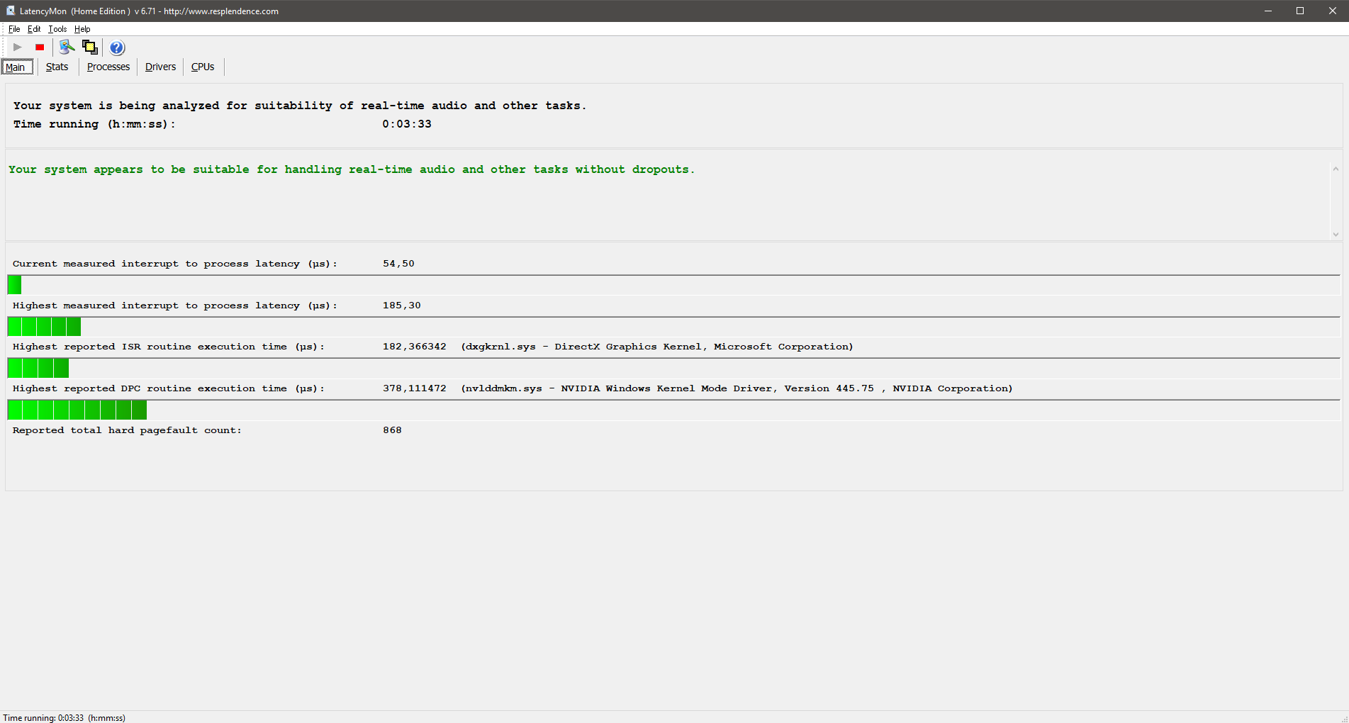Select the time running value 0:03:33
The width and height of the screenshot is (1349, 723).
407,124
